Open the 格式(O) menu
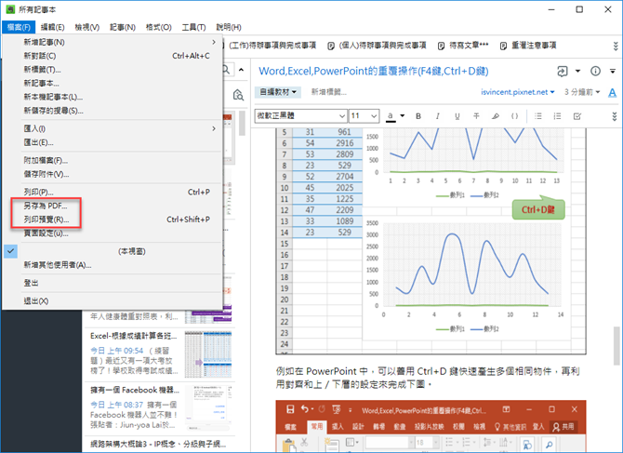This screenshot has width=623, height=453. click(x=158, y=27)
